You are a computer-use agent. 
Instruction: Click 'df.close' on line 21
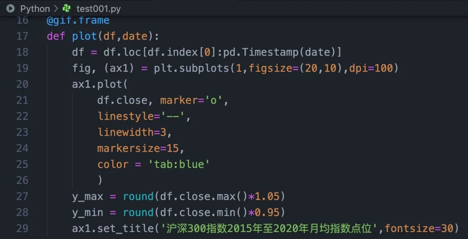coord(122,100)
